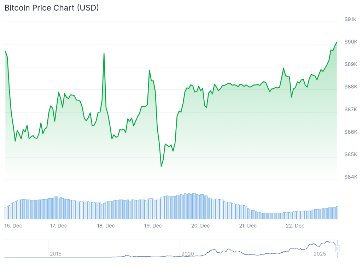This screenshot has height=264, width=362.
Task: Click the $86K price axis label
Action: (351, 132)
